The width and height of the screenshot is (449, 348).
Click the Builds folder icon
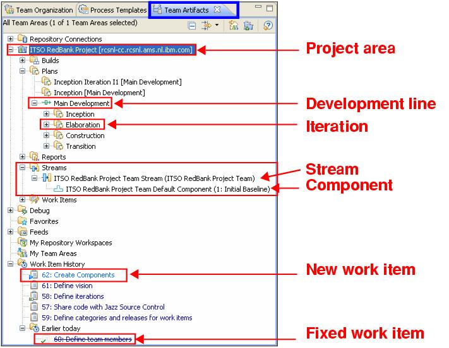point(34,60)
